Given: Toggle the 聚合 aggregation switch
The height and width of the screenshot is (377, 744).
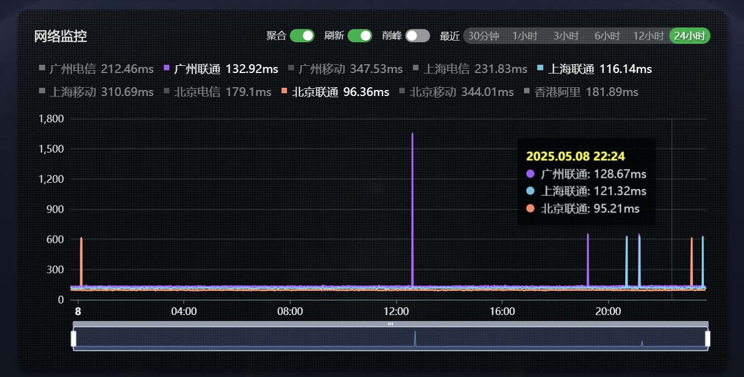Looking at the screenshot, I should click(x=301, y=36).
